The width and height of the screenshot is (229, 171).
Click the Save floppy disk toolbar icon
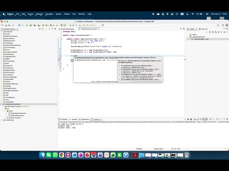pos(6,25)
